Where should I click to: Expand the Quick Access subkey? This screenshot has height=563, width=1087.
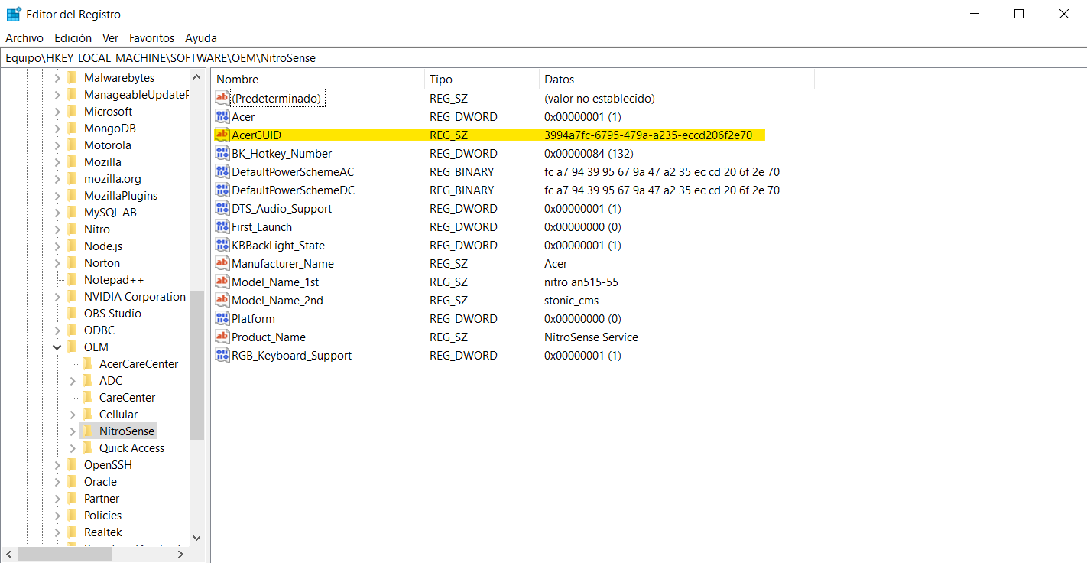coord(73,447)
